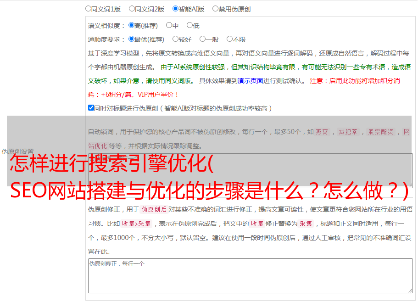Choose the 智能AI版 radio option

[175, 9]
